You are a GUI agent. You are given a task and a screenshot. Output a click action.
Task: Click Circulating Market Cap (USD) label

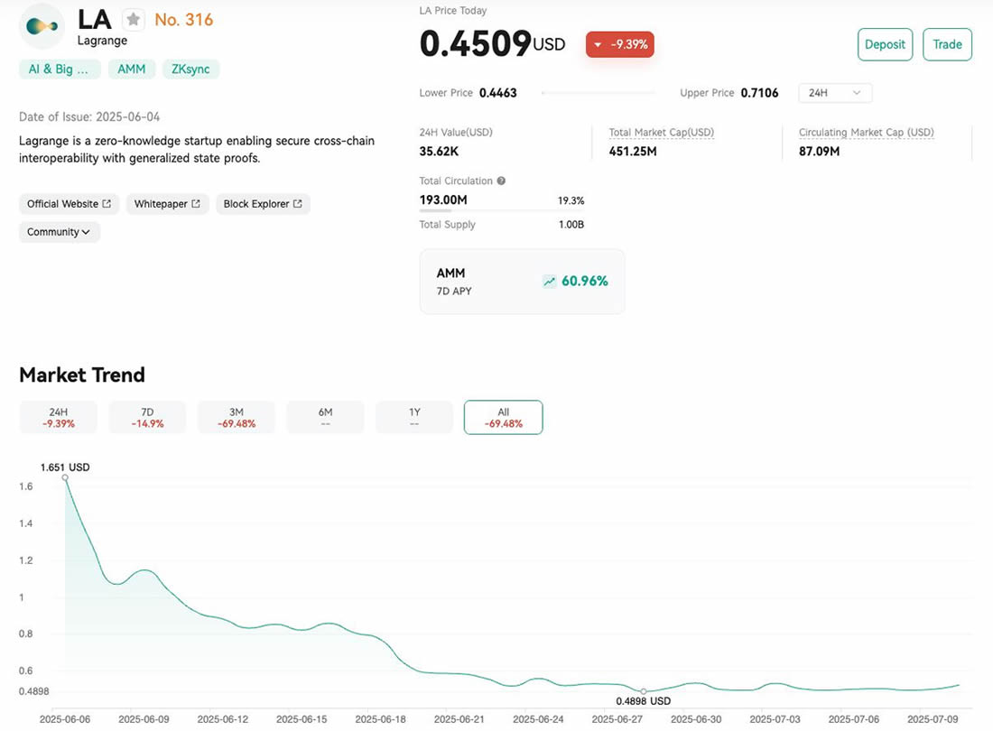pyautogui.click(x=866, y=133)
